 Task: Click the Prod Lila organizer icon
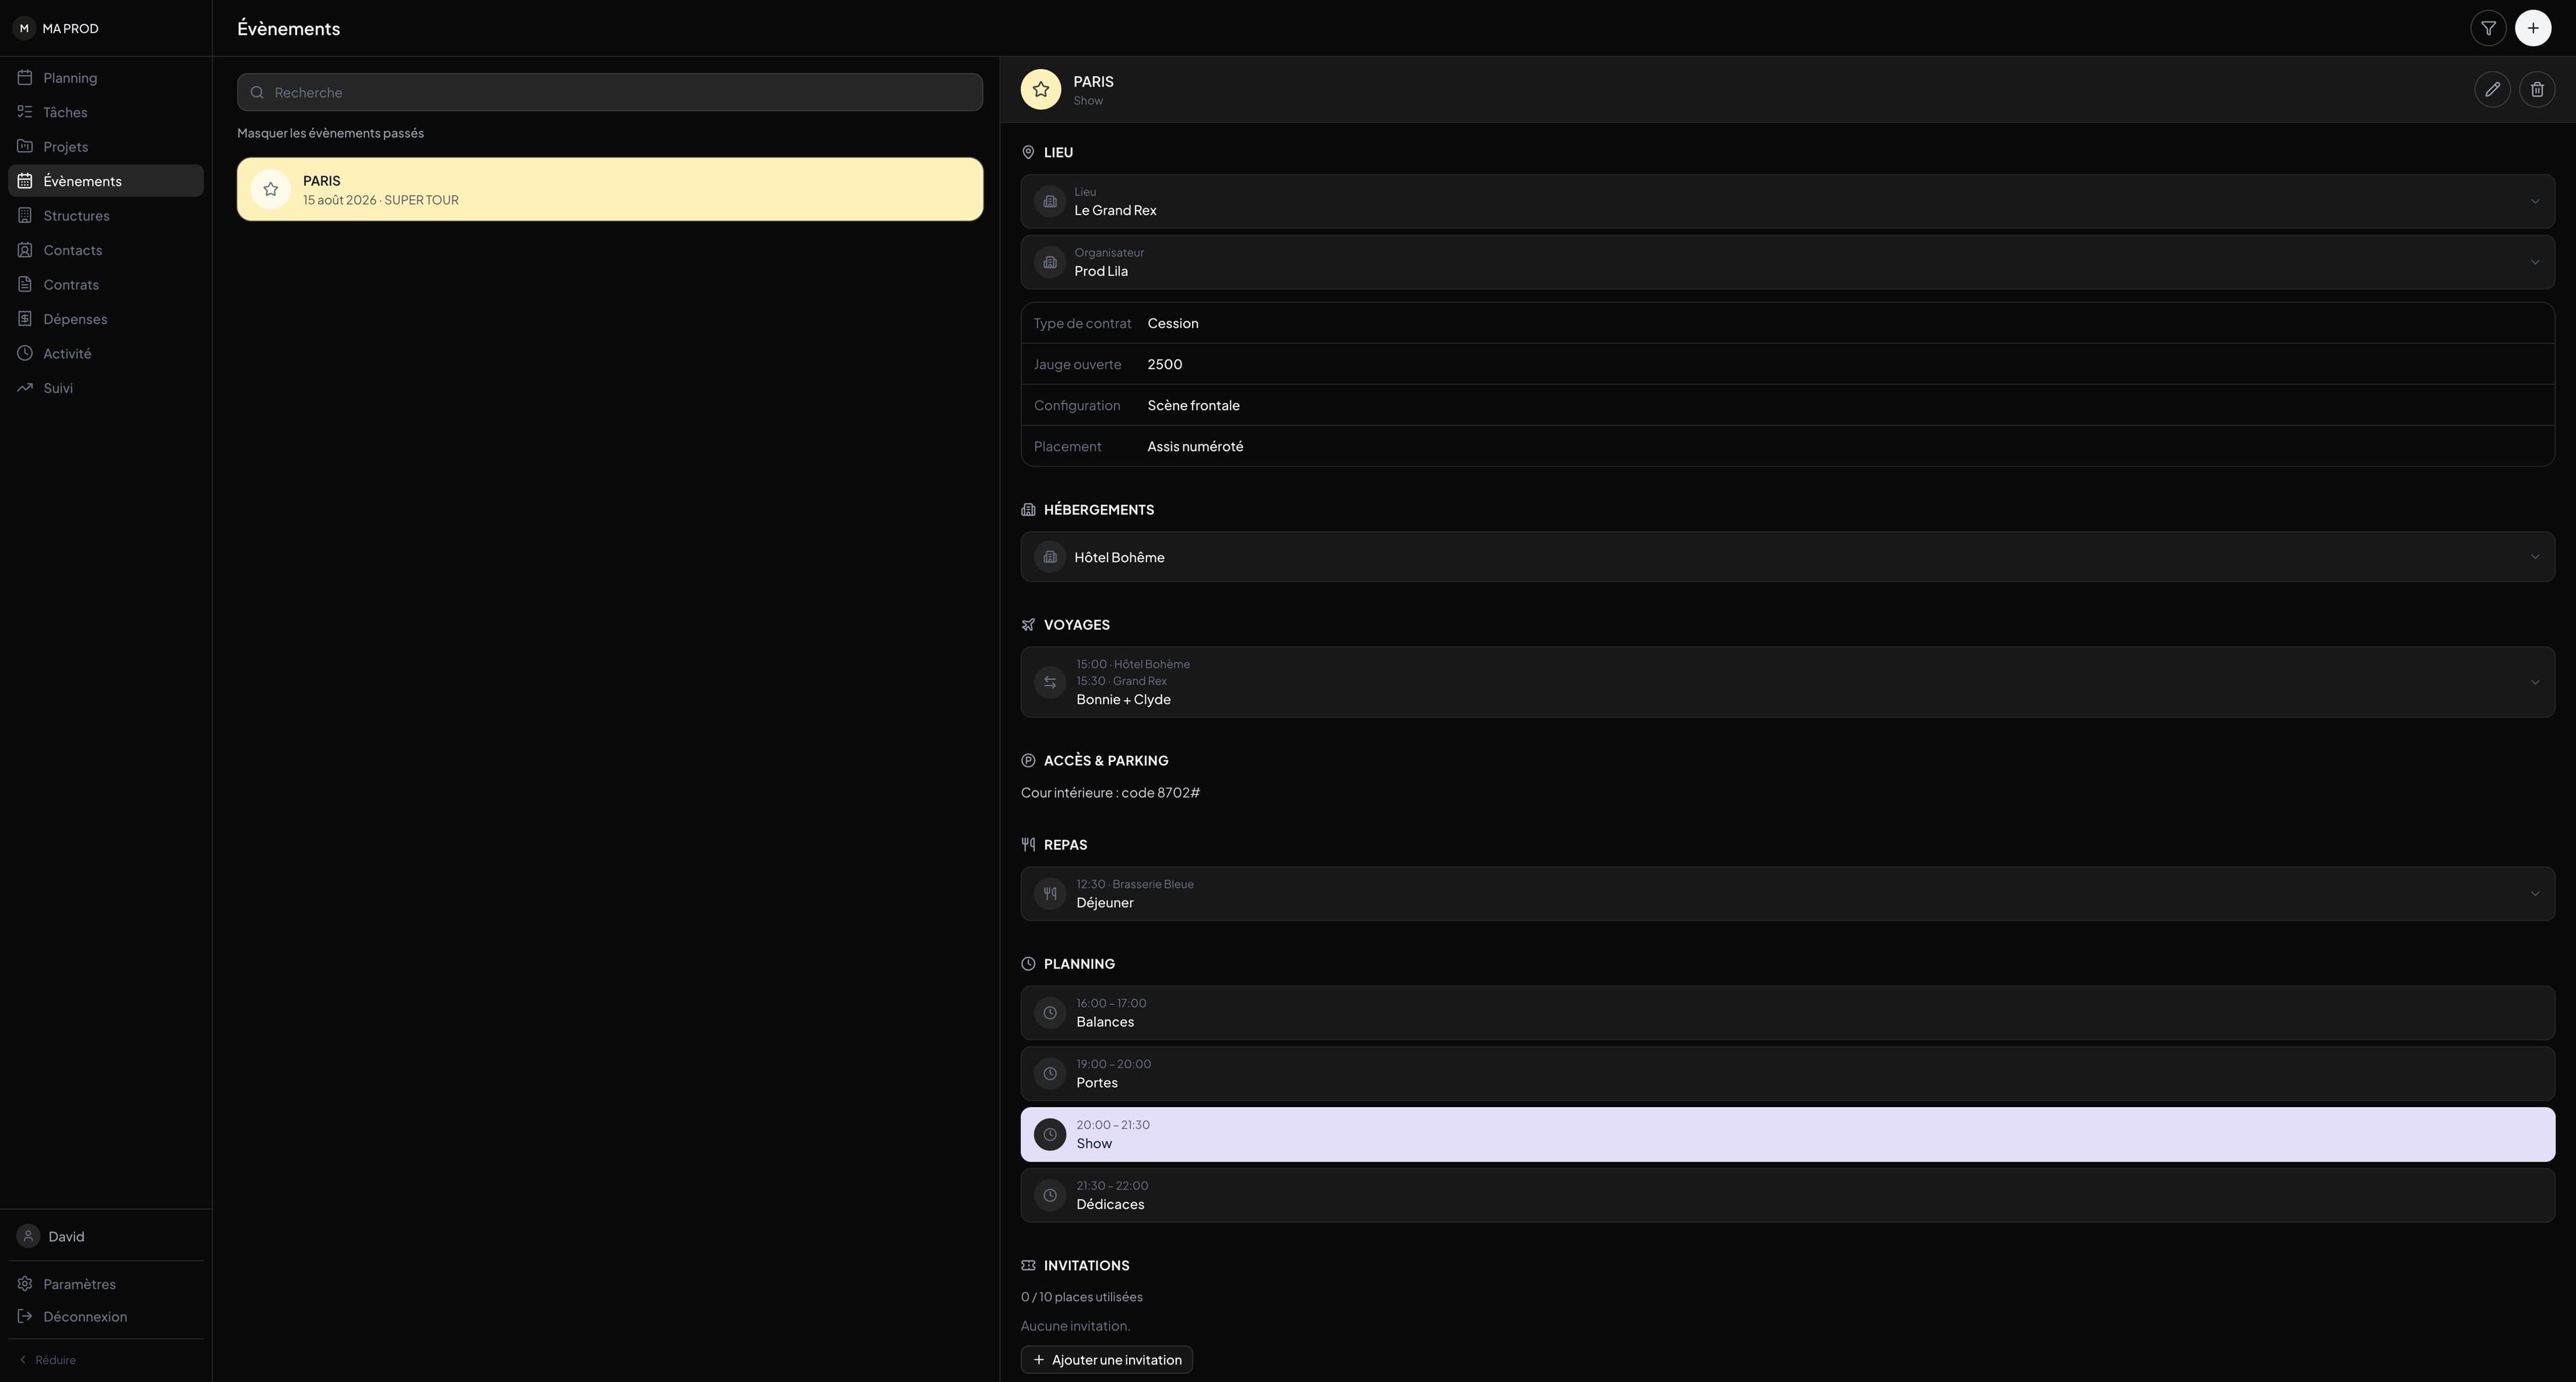pos(1050,262)
